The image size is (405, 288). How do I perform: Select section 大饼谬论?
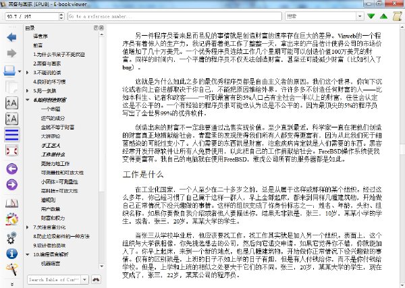click(x=51, y=136)
